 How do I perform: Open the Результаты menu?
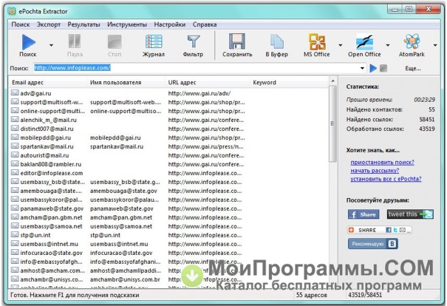point(84,24)
